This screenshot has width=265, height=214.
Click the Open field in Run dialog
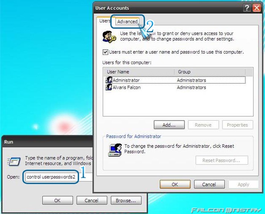pyautogui.click(x=58, y=177)
